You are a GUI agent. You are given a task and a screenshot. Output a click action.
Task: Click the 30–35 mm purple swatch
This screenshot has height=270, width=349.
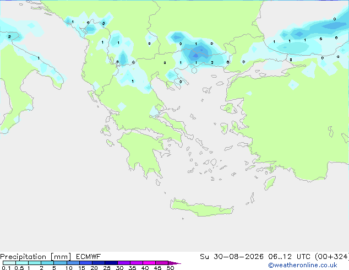[124, 263]
